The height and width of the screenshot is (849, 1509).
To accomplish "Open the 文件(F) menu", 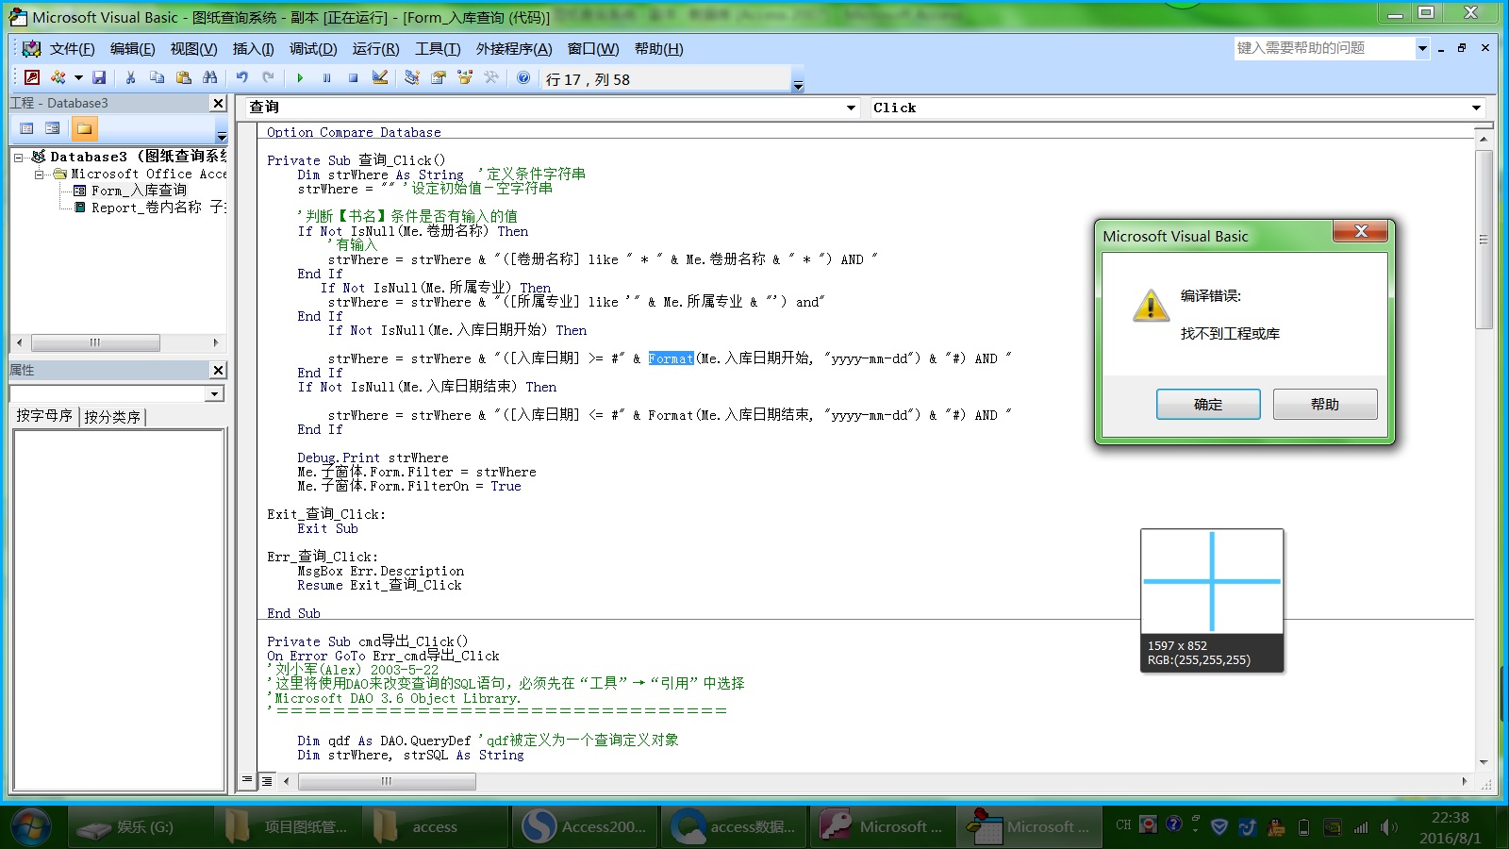I will coord(72,49).
